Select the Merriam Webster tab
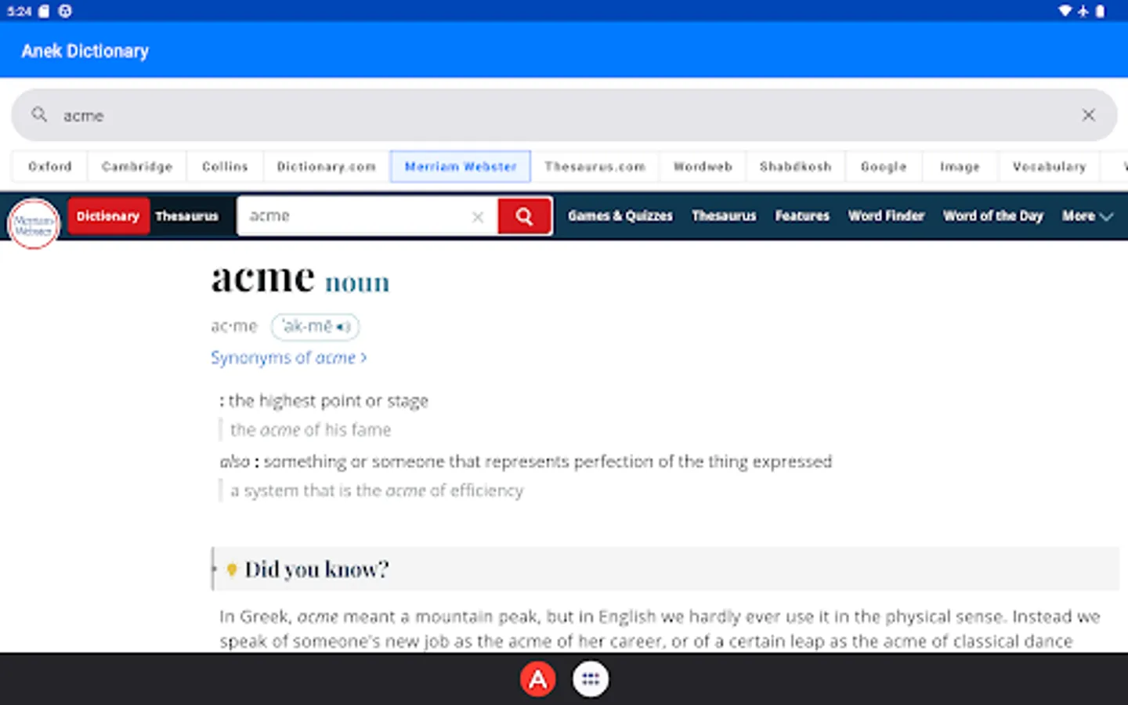1128x705 pixels. pyautogui.click(x=461, y=167)
